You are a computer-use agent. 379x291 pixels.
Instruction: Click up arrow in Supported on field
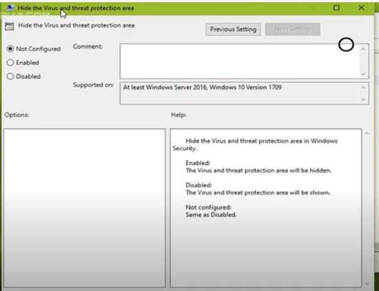[x=363, y=88]
